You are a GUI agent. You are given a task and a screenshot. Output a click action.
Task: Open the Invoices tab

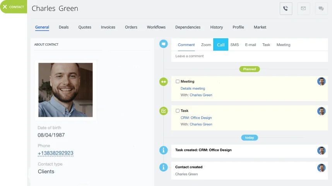coord(108,27)
